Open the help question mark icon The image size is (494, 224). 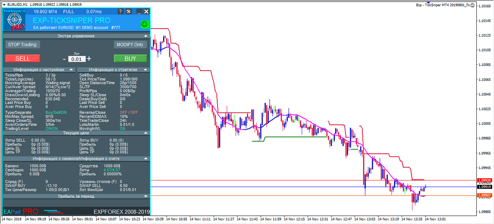(x=120, y=11)
